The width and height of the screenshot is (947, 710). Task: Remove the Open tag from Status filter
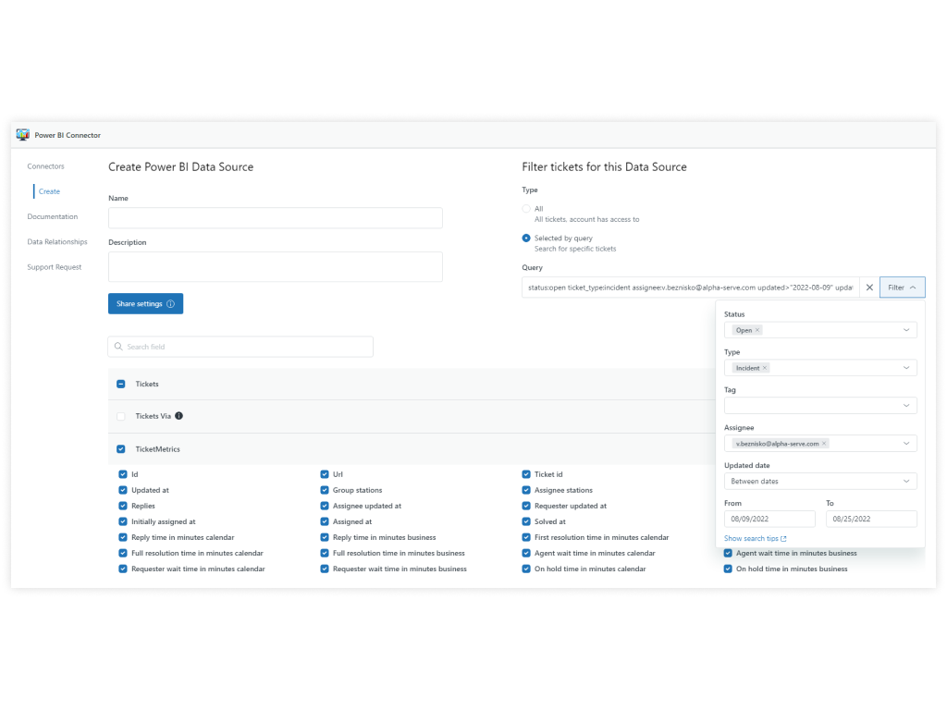pyautogui.click(x=757, y=329)
